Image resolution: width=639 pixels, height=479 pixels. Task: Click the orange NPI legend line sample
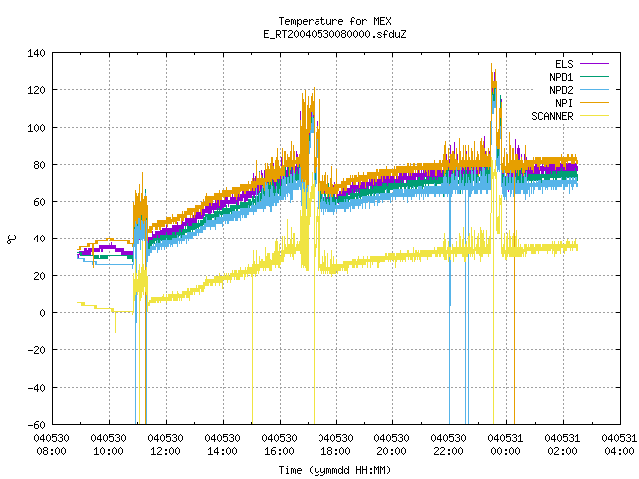[595, 103]
